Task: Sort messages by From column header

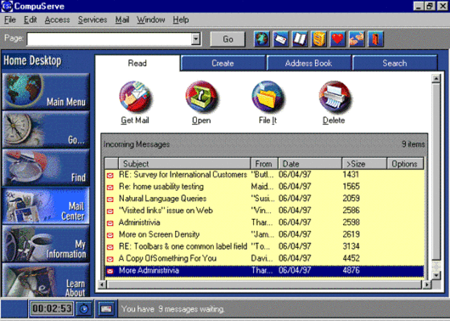Action: pyautogui.click(x=264, y=163)
